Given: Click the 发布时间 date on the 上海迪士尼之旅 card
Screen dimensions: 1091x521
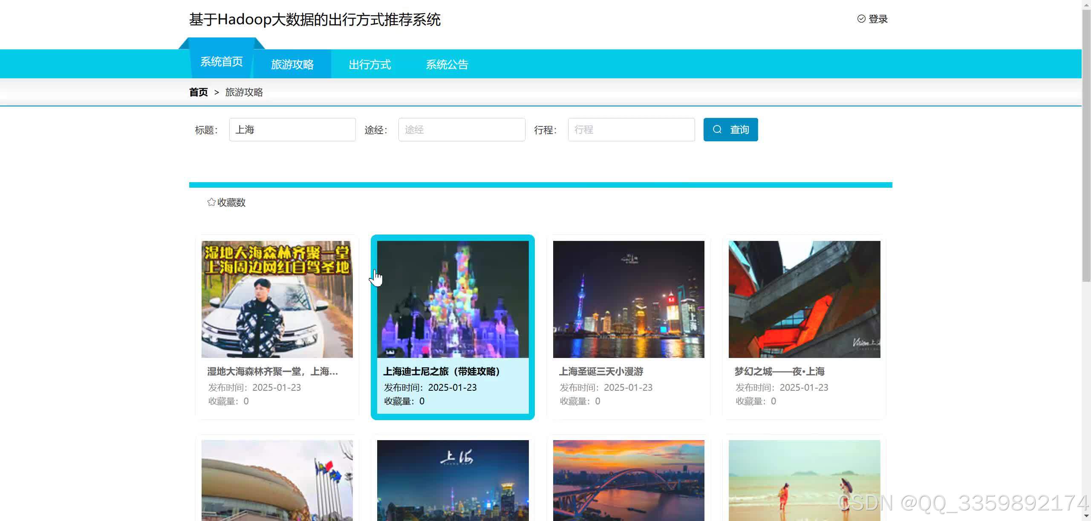Looking at the screenshot, I should point(430,387).
